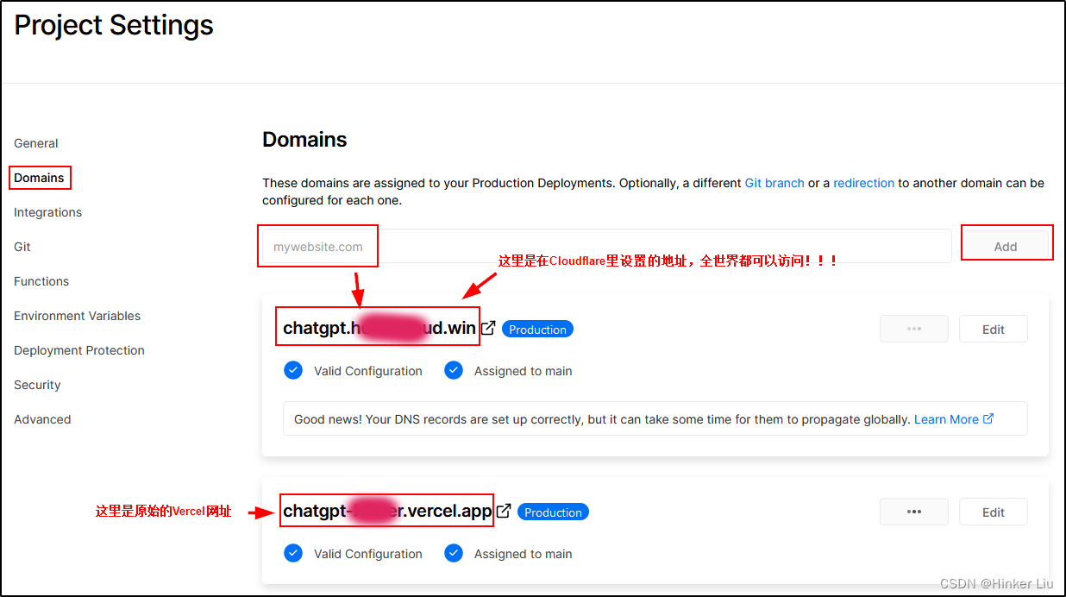This screenshot has width=1066, height=597.
Task: Click Valid Configuration check icon for vercel.app domain
Action: [293, 553]
